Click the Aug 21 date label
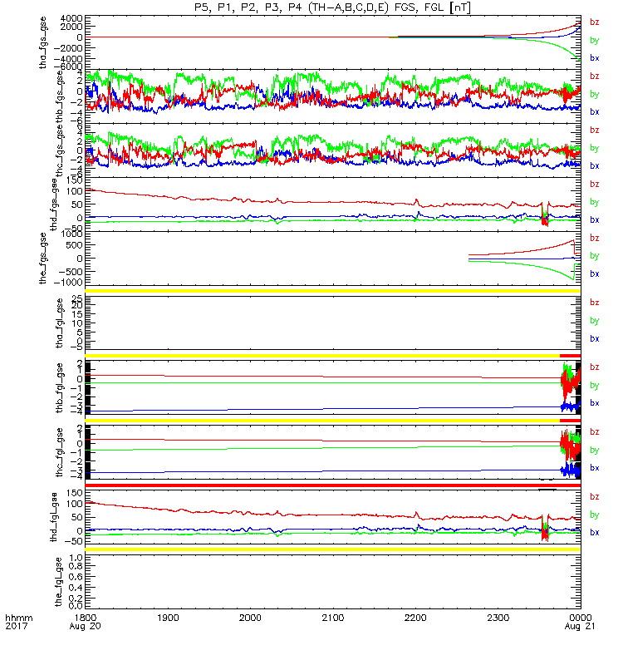 (579, 627)
